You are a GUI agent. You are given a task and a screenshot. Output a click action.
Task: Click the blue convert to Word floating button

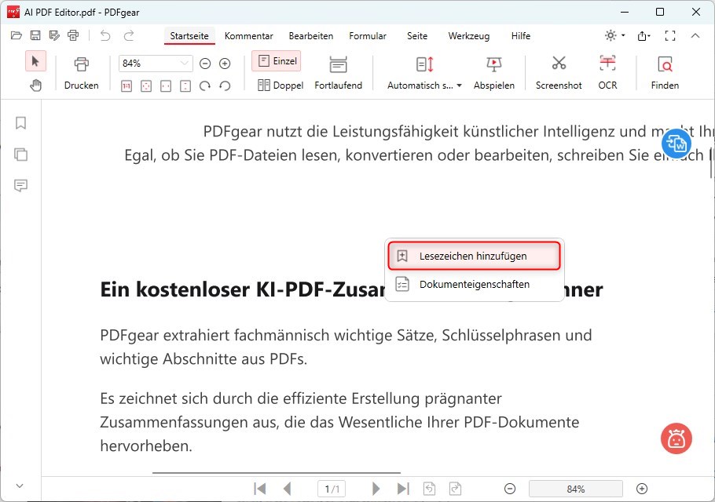tap(676, 144)
